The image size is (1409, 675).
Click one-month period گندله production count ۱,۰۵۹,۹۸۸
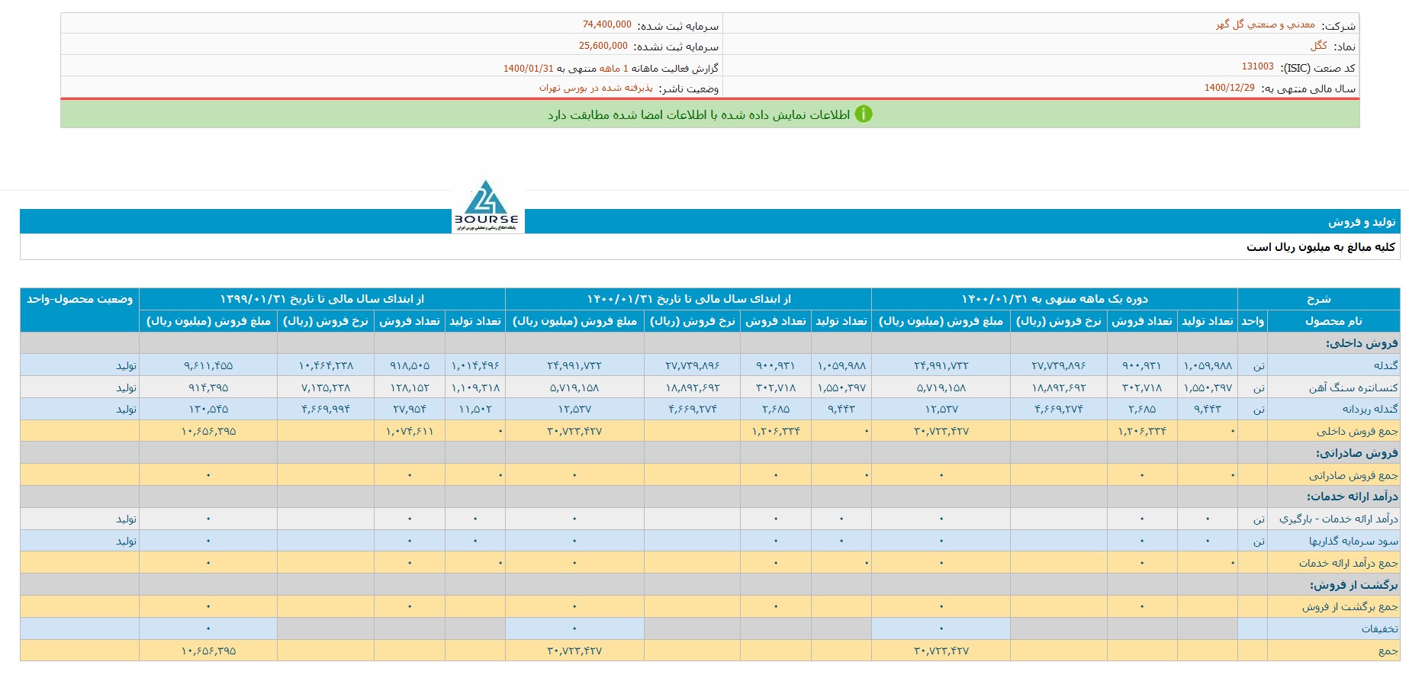(x=1208, y=366)
